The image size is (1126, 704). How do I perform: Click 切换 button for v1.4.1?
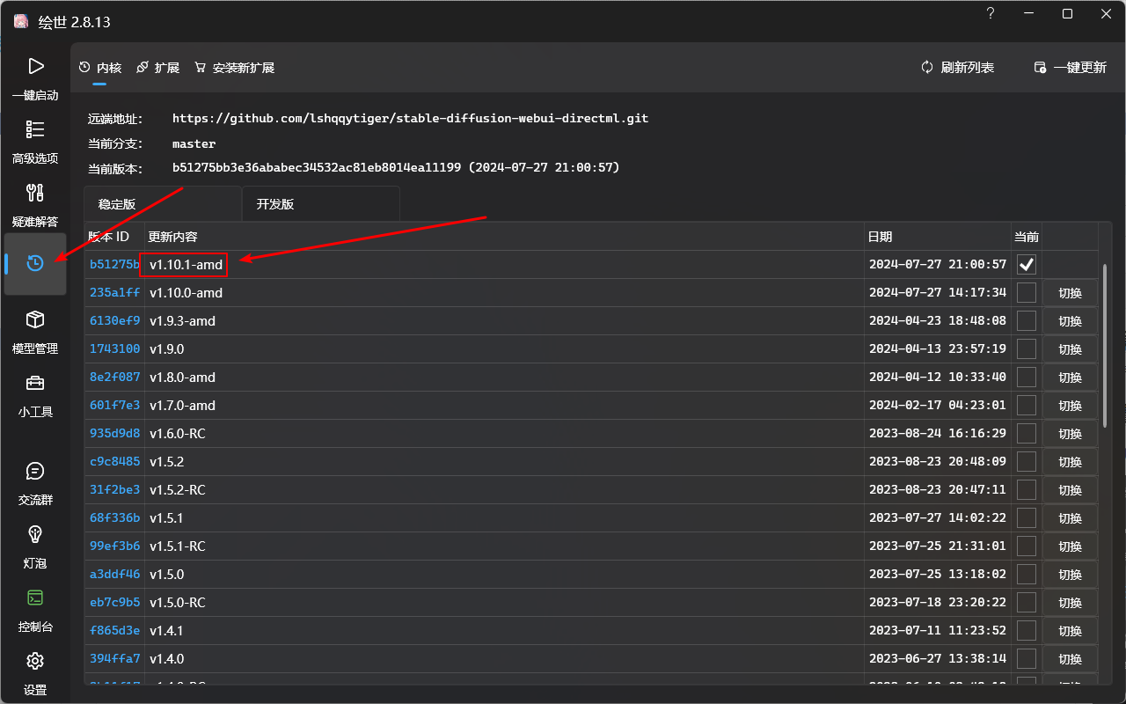click(x=1070, y=631)
